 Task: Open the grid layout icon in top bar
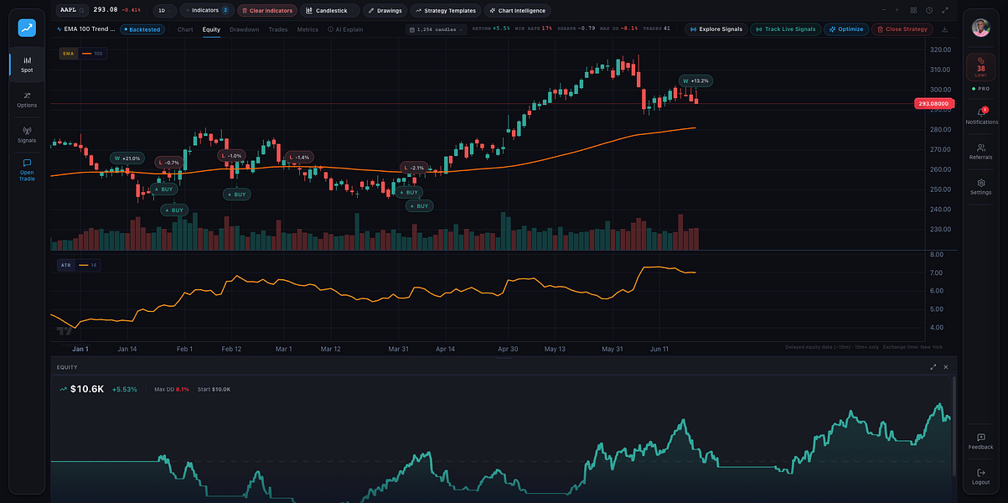[913, 10]
